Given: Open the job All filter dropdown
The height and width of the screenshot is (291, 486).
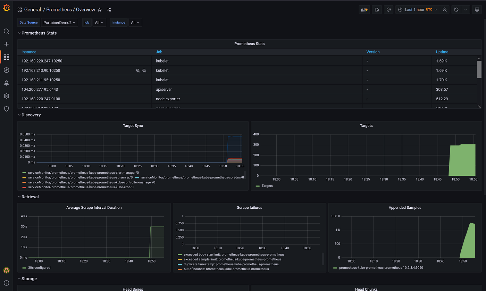Looking at the screenshot, I should (99, 22).
